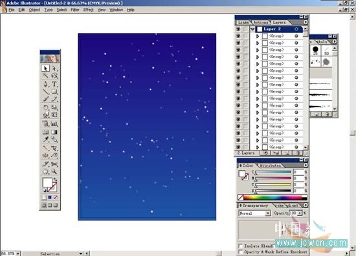Screen dimensions: 356x256
Task: Click Delete Brush trash in Brushes panel
Action: coord(327,114)
